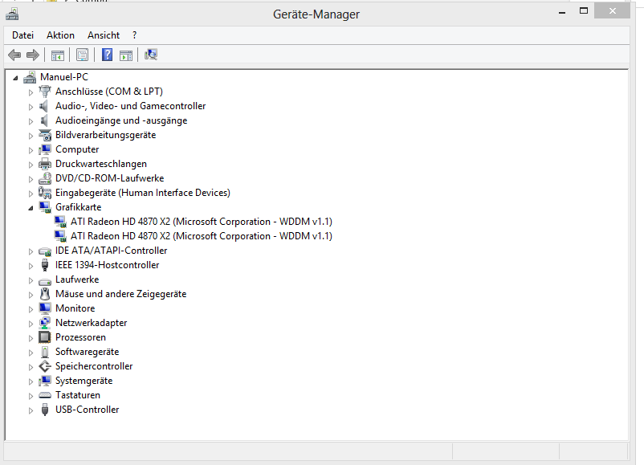Collapse the Grafikkarte tree node
The height and width of the screenshot is (465, 644).
point(31,208)
